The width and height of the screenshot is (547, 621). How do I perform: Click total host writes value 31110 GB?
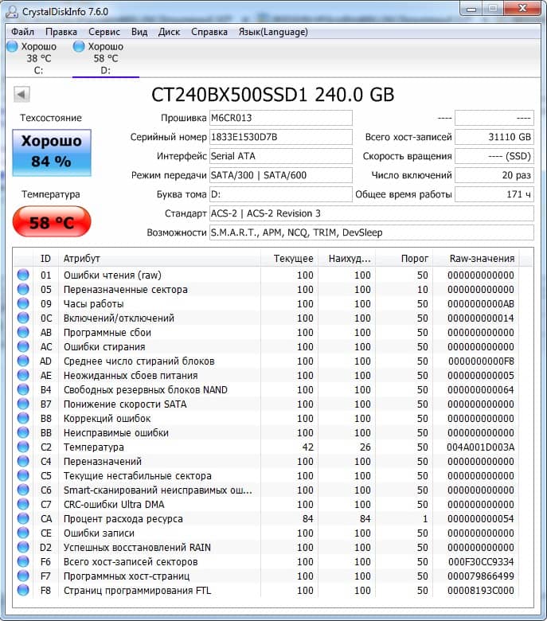[494, 137]
